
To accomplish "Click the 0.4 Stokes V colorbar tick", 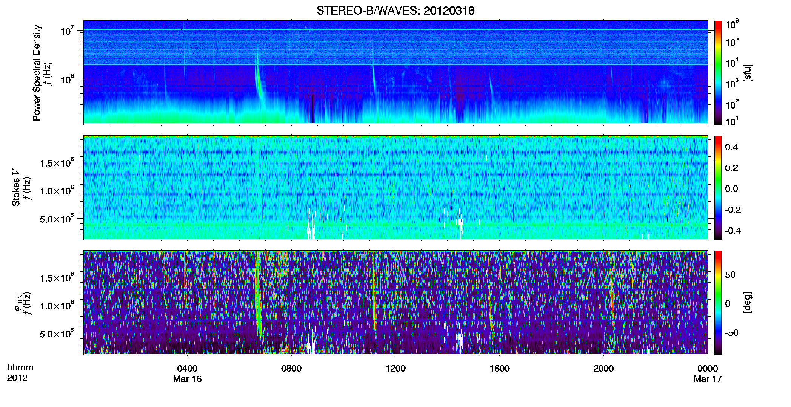I will (x=731, y=147).
